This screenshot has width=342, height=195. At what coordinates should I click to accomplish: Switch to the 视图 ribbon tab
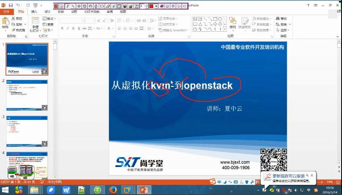click(x=123, y=11)
